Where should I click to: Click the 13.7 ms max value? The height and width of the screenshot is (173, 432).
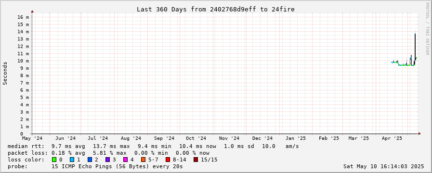[x=111, y=146]
